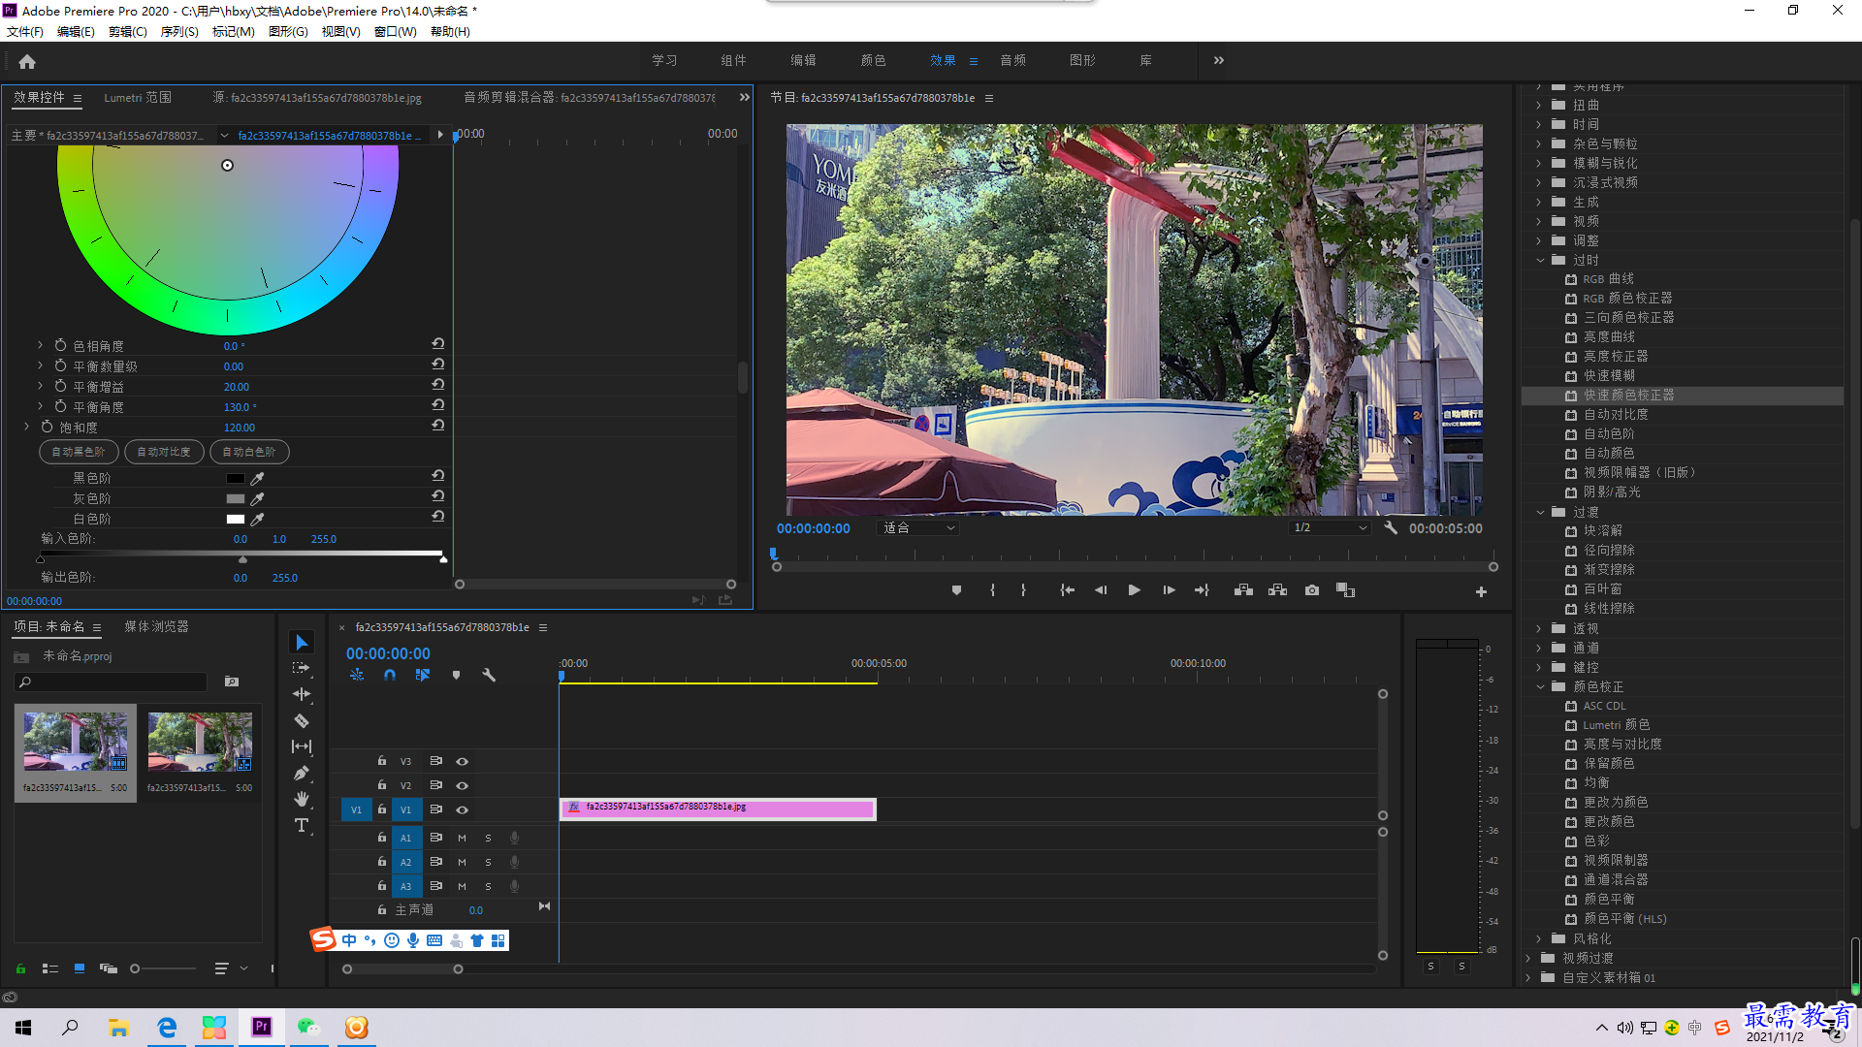1862x1047 pixels.
Task: Select the RGB 曲线 effect
Action: click(1609, 279)
